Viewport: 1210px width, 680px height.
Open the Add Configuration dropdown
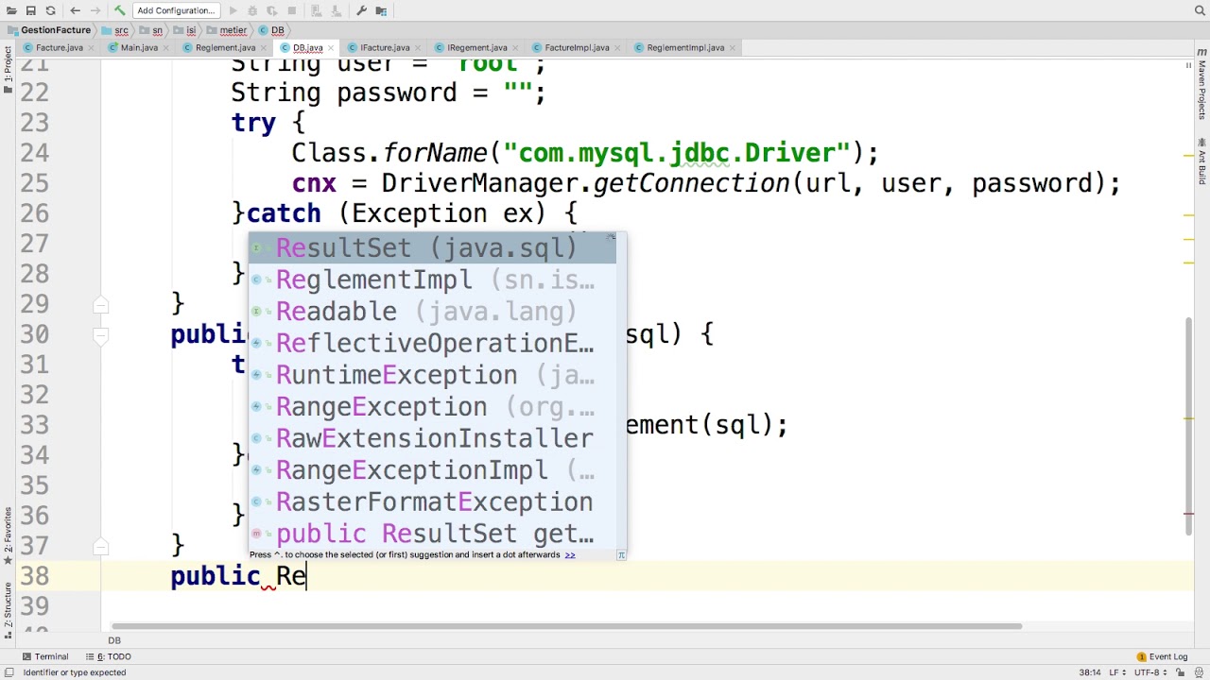point(175,10)
